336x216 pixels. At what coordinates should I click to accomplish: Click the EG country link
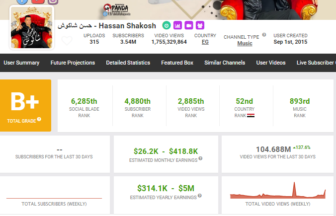tap(205, 42)
